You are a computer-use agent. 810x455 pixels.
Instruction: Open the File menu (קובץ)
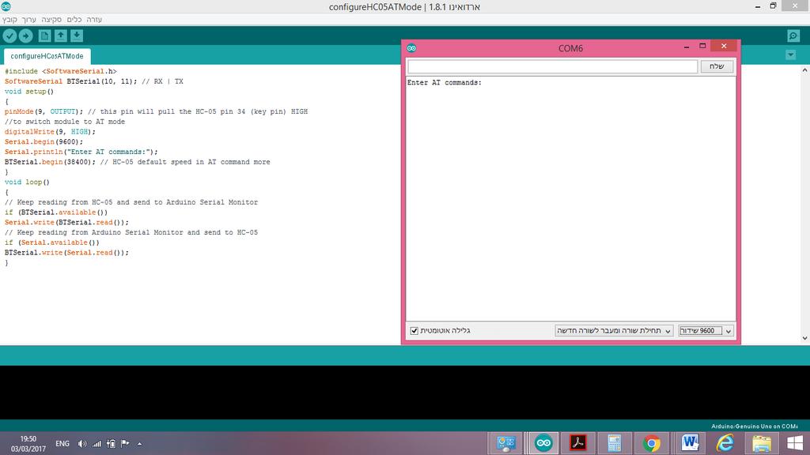coord(9,19)
